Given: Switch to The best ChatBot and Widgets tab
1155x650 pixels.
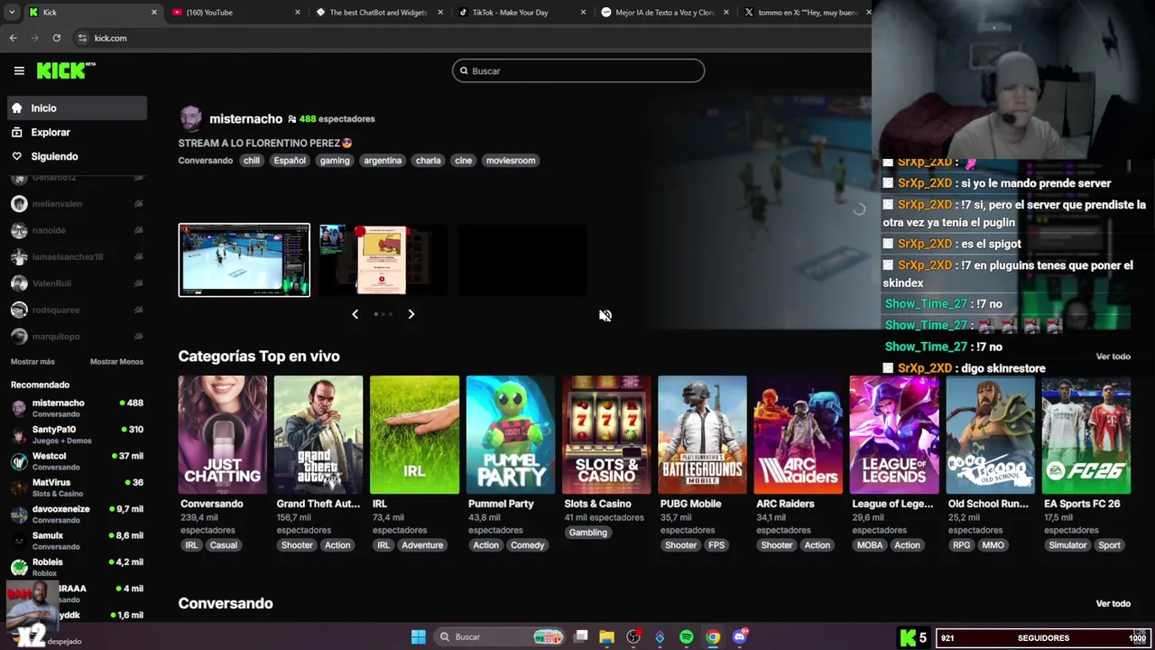Looking at the screenshot, I should (379, 13).
